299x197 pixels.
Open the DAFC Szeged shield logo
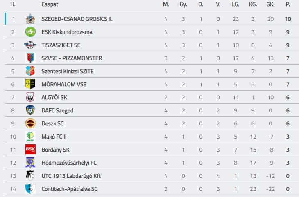30,110
